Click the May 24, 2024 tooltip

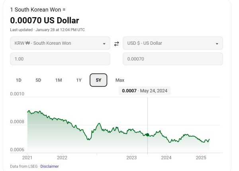coord(146,91)
